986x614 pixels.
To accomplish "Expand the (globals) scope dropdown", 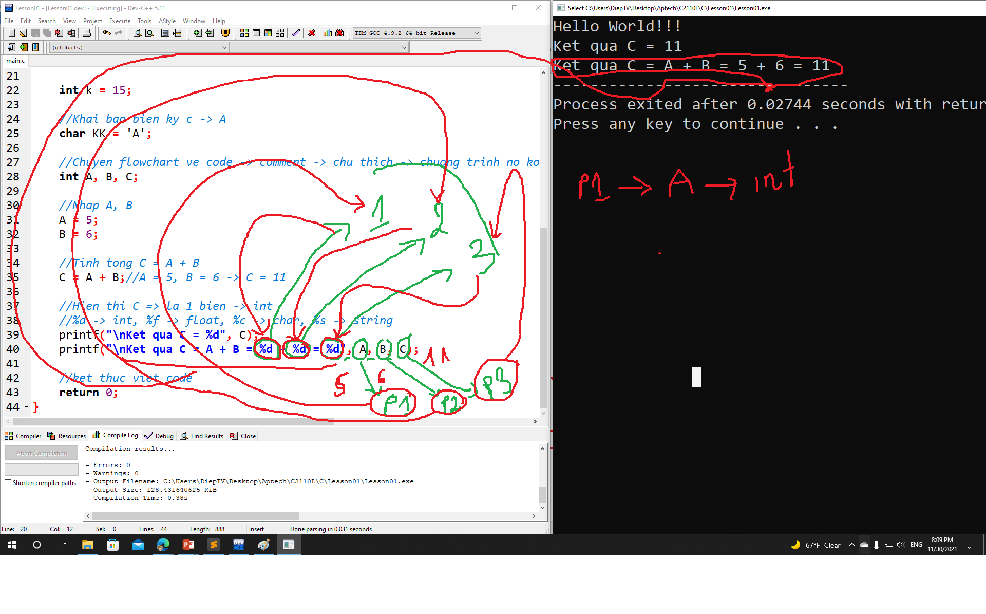I will [x=224, y=47].
